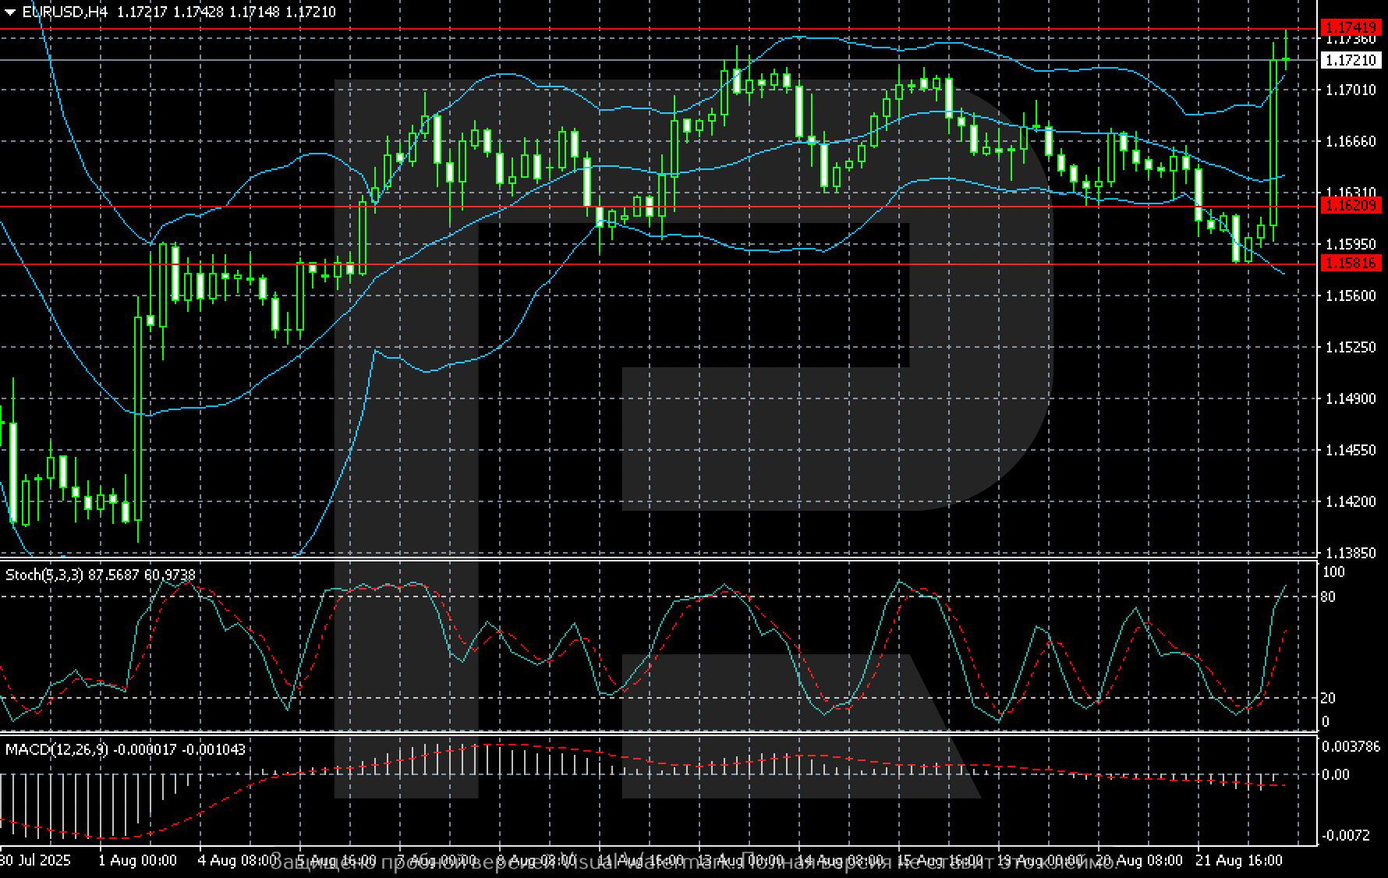Select the red 1.16209 price level tag
The width and height of the screenshot is (1388, 878).
tap(1351, 206)
